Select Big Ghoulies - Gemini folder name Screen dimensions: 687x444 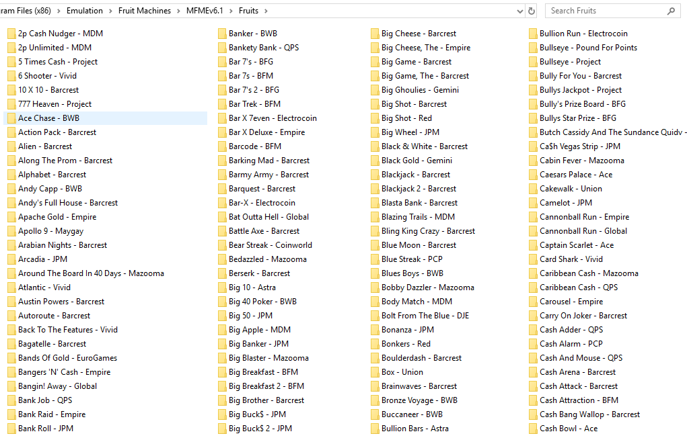click(420, 90)
